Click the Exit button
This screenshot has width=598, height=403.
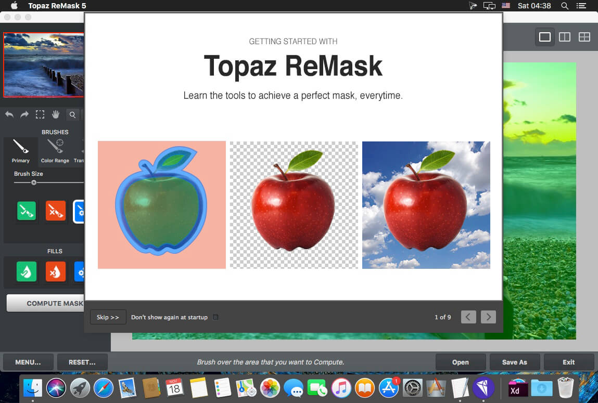(569, 362)
